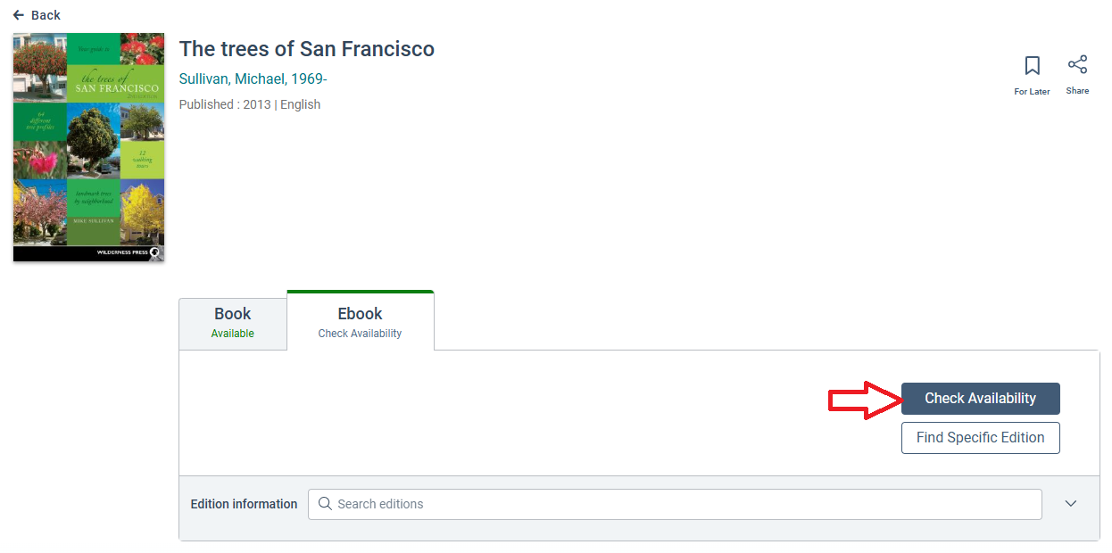Open the book cover thumbnail
Viewport: 1112px width, 553px height.
89,147
